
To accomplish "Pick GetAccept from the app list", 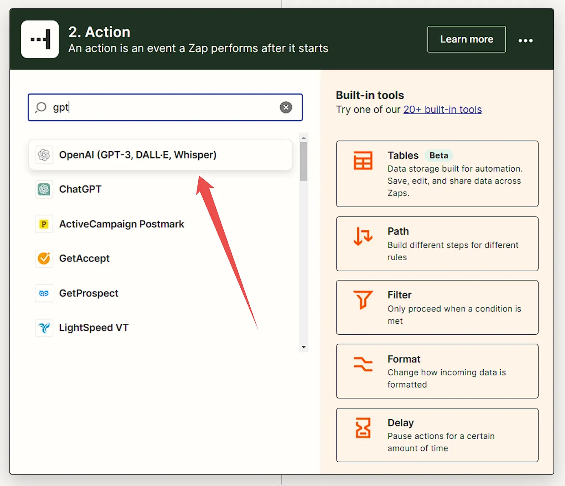I will [x=160, y=258].
